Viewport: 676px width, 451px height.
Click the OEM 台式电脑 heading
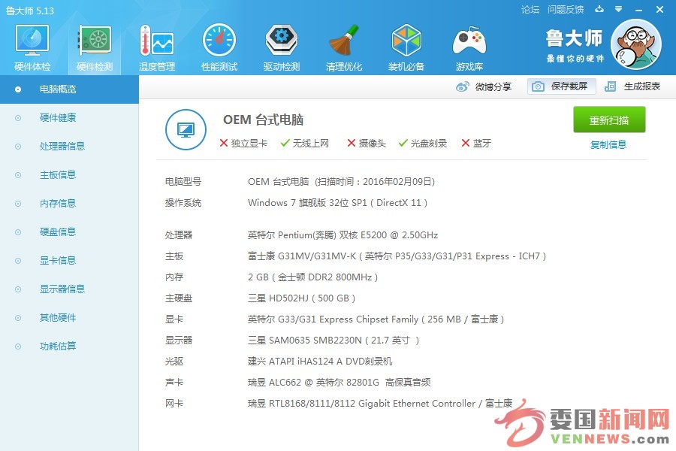tap(263, 120)
